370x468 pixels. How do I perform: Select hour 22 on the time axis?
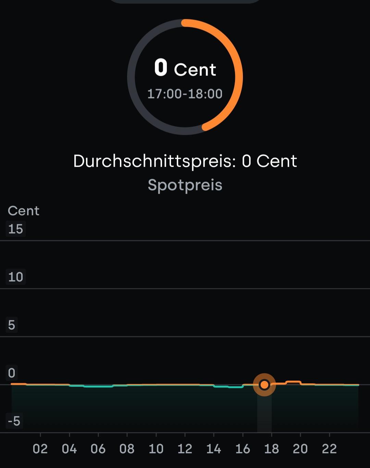329,449
